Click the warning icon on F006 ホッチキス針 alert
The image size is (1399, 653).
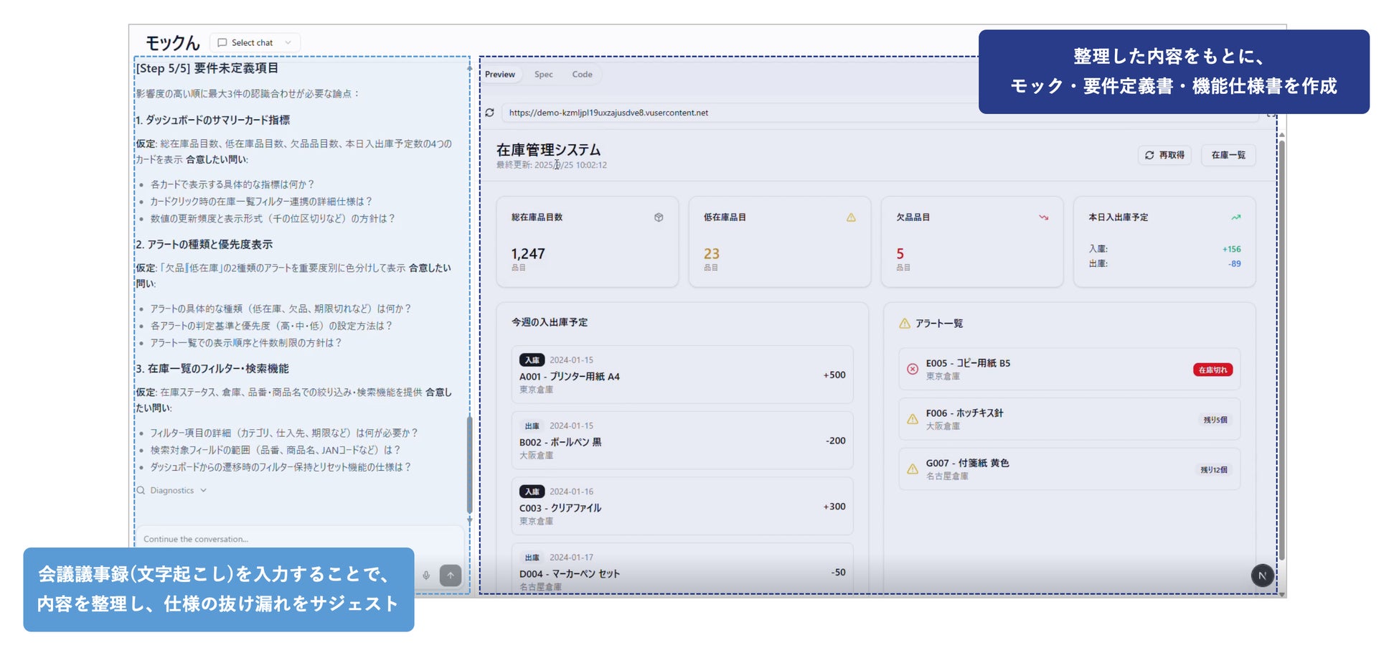click(913, 419)
